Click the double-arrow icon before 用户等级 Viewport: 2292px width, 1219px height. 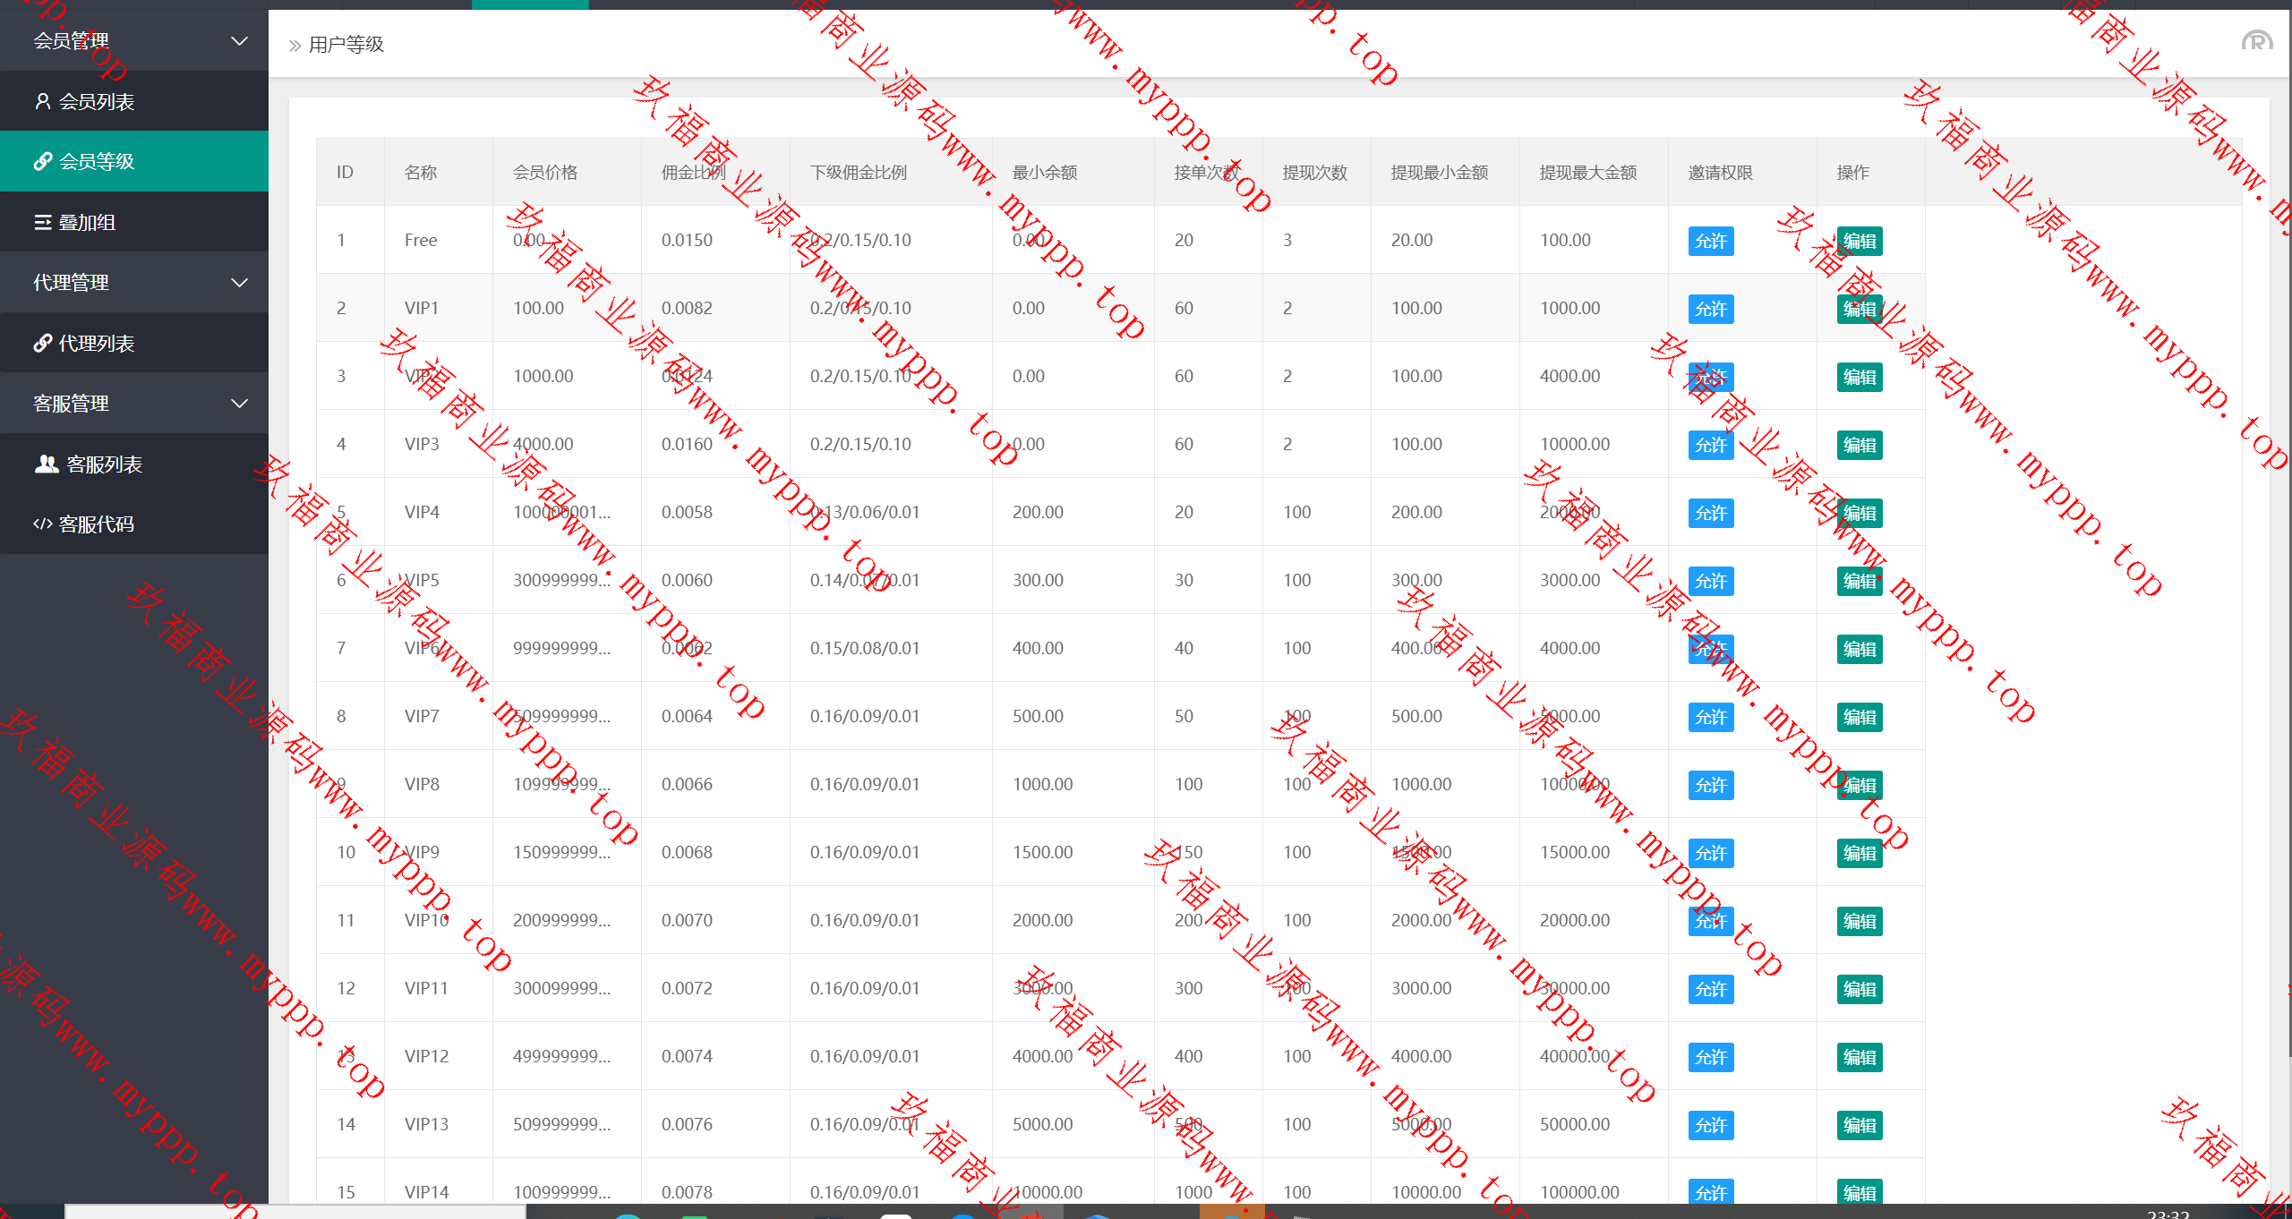coord(295,46)
